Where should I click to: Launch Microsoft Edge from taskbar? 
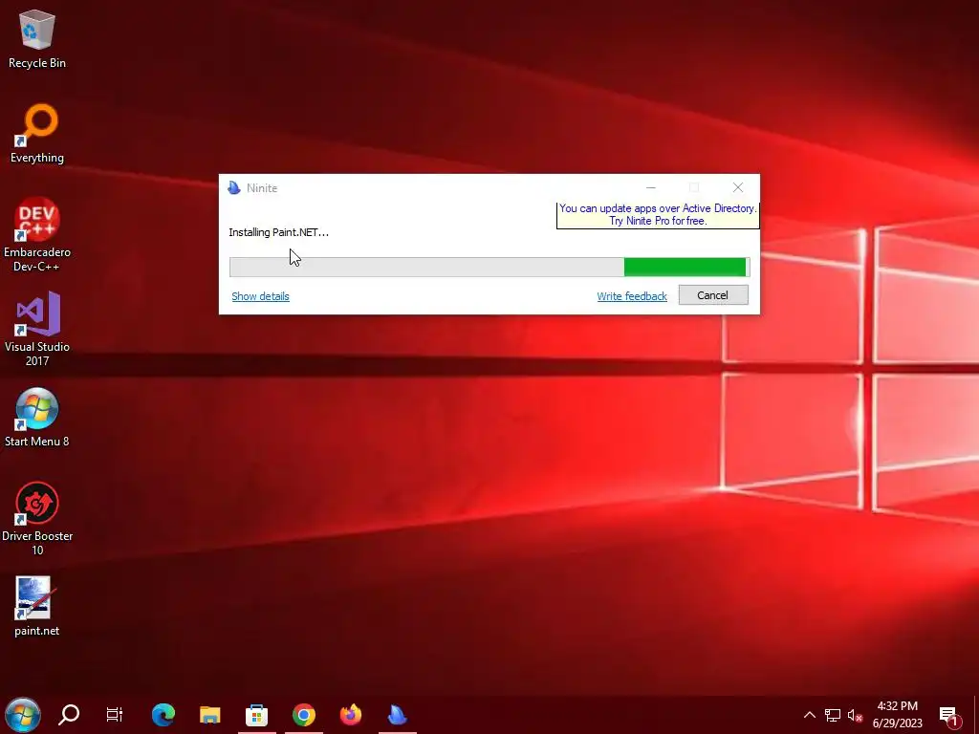click(163, 715)
